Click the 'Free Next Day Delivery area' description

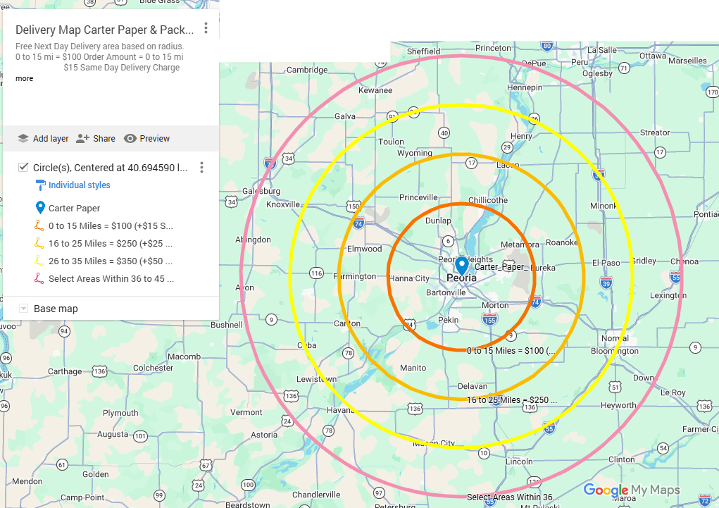99,47
